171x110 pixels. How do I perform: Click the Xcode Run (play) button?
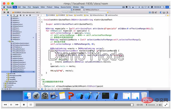5,12
